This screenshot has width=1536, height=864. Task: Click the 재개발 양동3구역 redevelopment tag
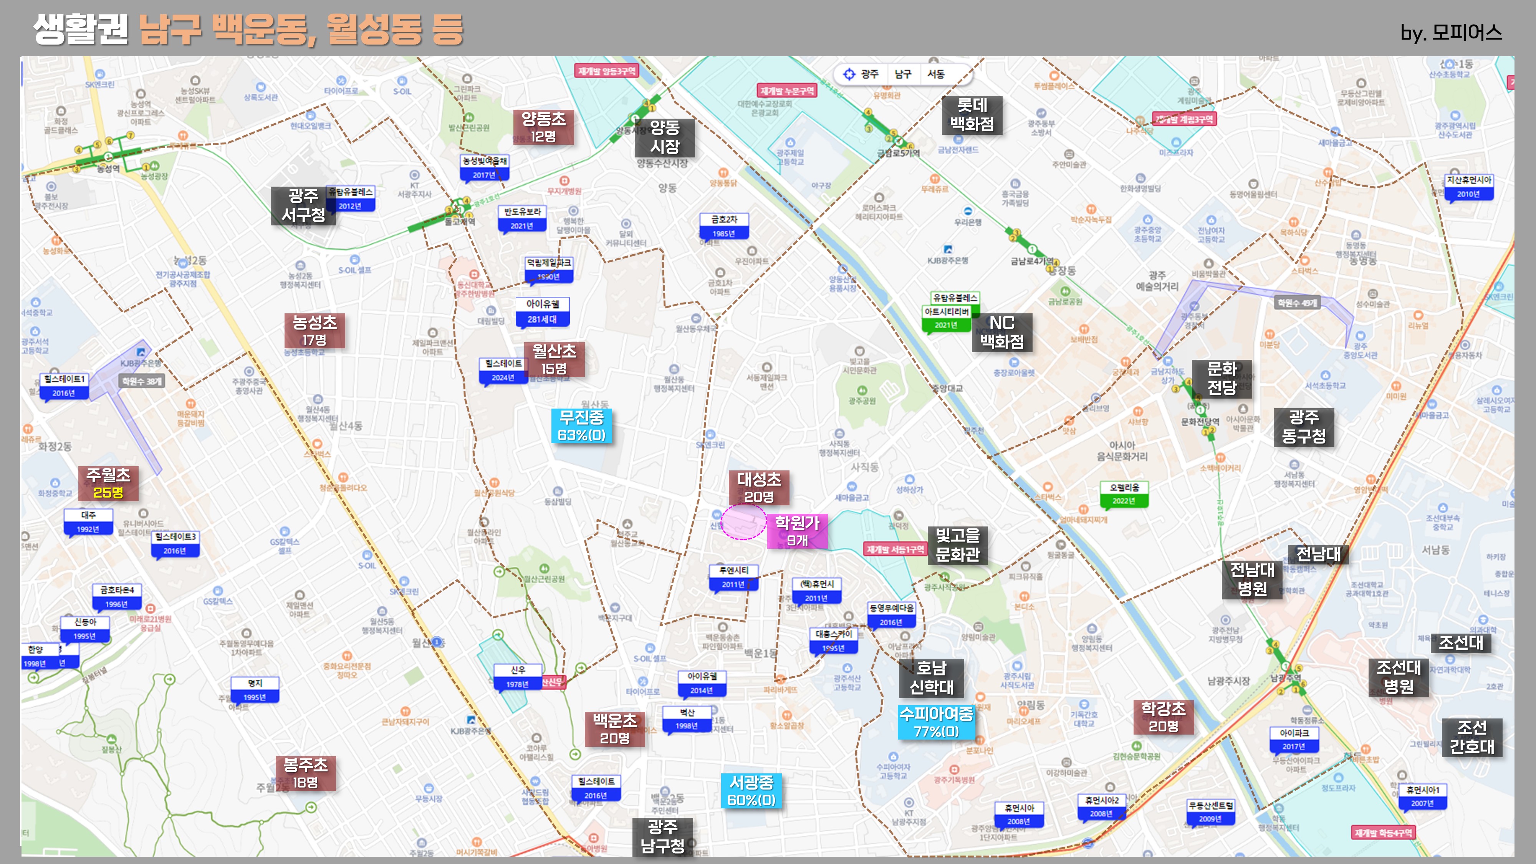pos(606,71)
